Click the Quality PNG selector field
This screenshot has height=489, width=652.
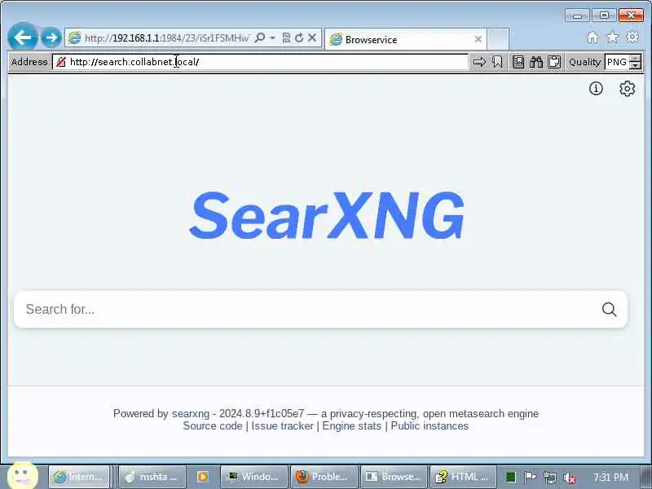(x=618, y=62)
